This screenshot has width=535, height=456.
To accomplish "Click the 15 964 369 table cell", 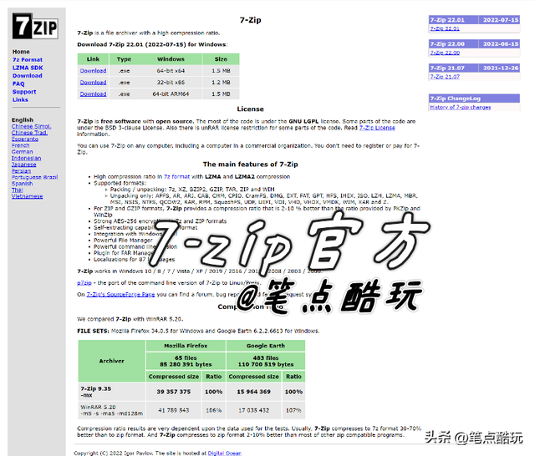I will [x=254, y=392].
